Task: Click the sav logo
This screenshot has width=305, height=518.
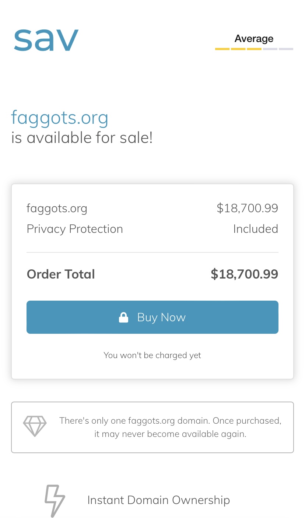Action: tap(46, 39)
